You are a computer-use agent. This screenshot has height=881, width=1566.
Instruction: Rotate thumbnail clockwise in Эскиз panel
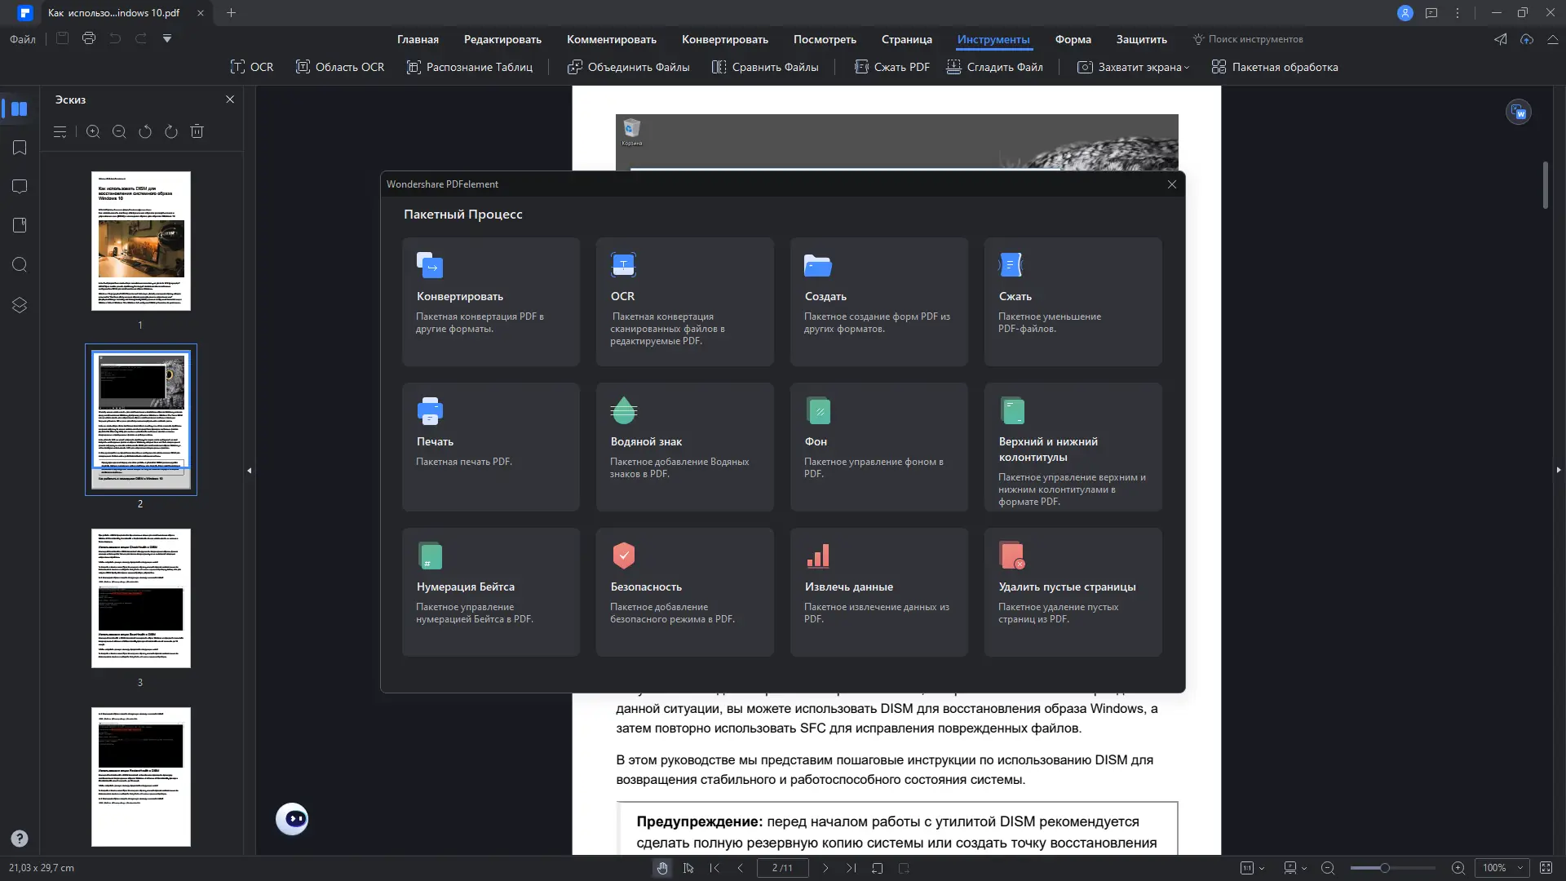(170, 131)
